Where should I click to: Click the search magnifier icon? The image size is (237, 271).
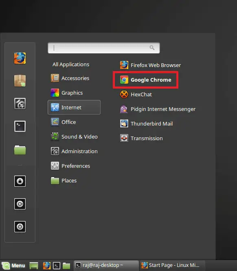152,48
